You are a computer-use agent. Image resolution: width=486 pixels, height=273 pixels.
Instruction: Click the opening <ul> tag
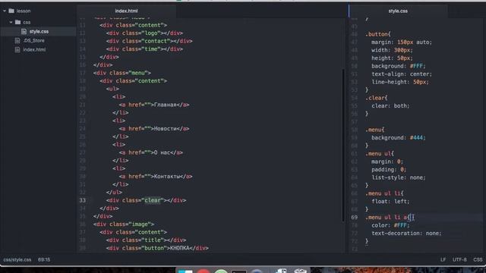[x=112, y=89]
